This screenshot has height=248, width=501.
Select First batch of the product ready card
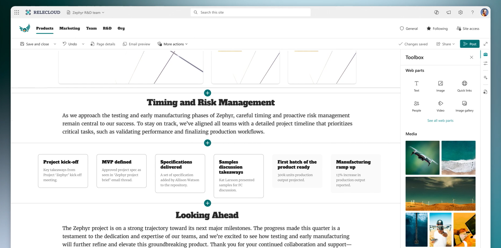[x=297, y=171]
